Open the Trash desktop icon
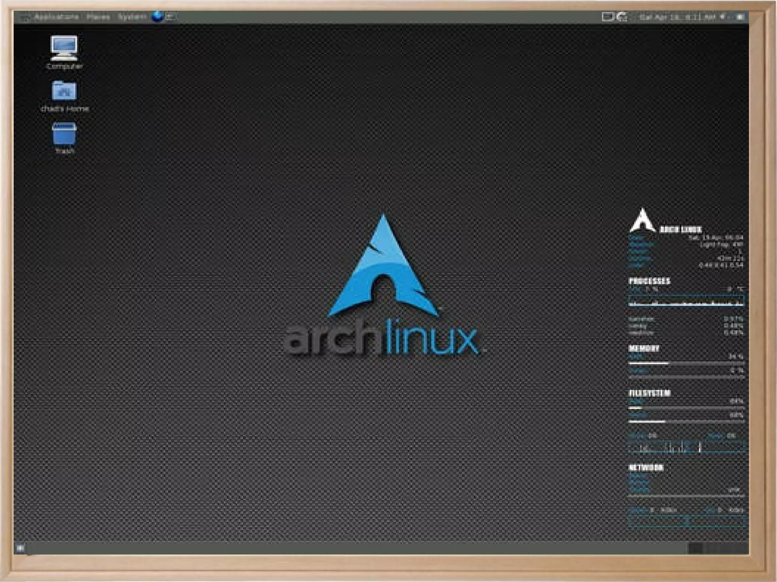777x582 pixels. [x=64, y=134]
